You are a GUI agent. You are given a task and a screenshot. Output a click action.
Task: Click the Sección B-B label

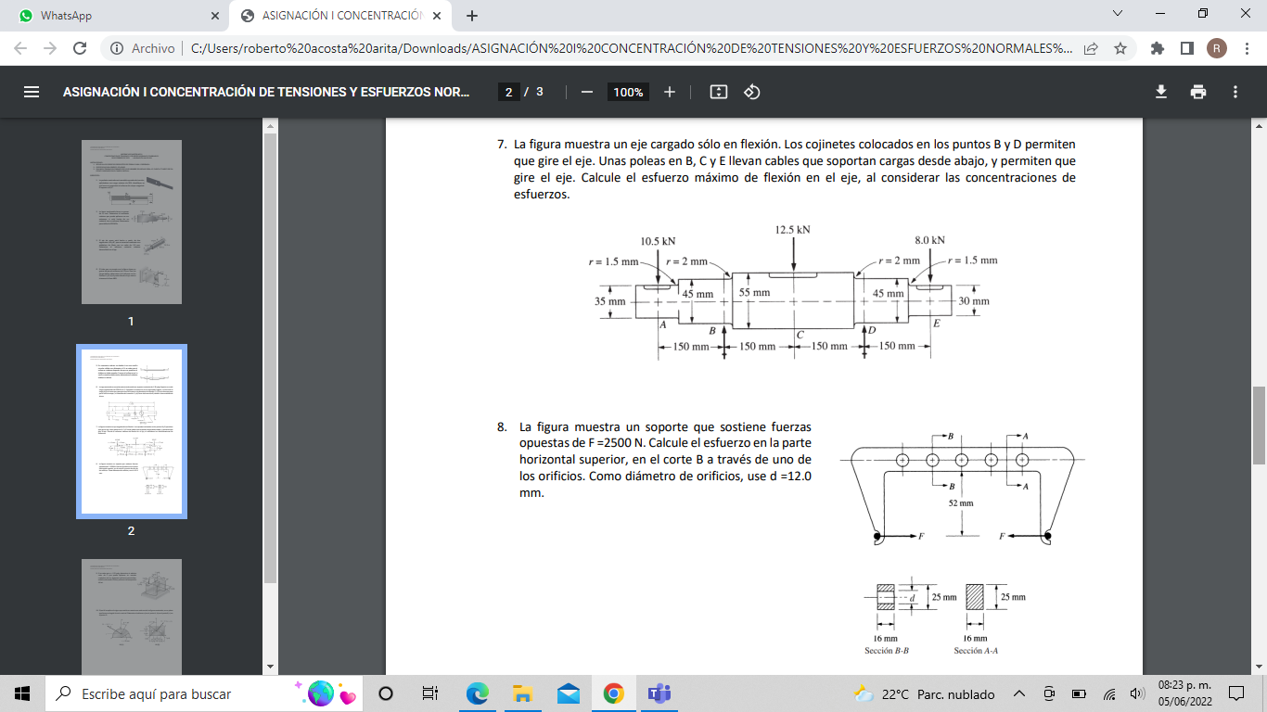point(887,651)
